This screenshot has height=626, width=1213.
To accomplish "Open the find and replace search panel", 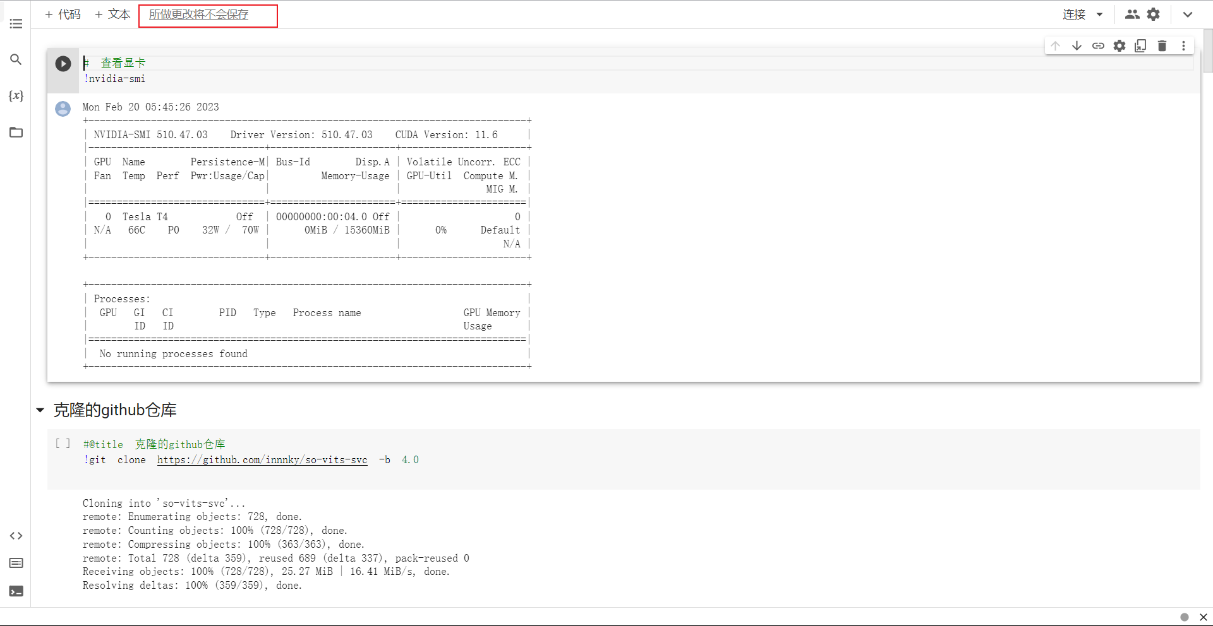I will 16,59.
